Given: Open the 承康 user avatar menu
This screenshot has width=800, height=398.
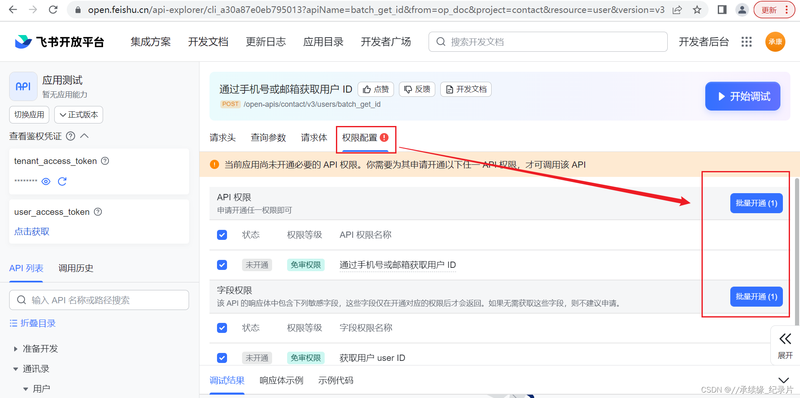Looking at the screenshot, I should pos(775,42).
